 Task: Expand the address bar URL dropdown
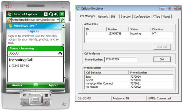(58, 20)
